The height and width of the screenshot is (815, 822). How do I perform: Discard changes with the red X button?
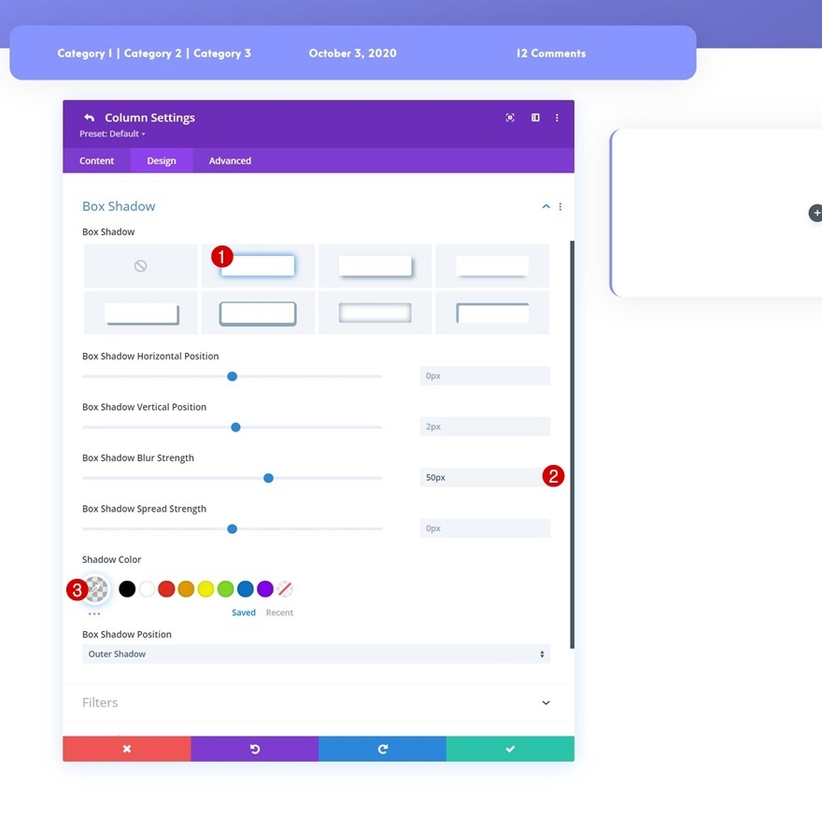click(127, 749)
